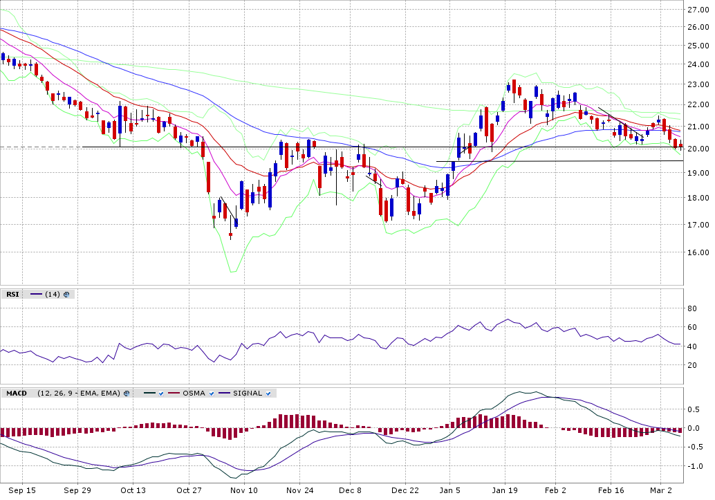This screenshot has height=500, width=715.
Task: Click the RSI panel label
Action: pyautogui.click(x=12, y=295)
